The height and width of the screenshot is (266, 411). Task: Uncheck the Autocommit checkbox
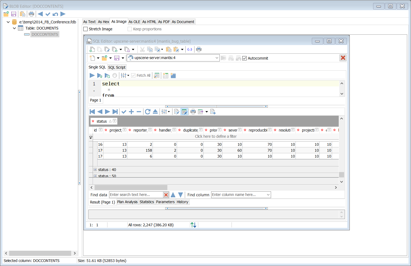pyautogui.click(x=244, y=58)
